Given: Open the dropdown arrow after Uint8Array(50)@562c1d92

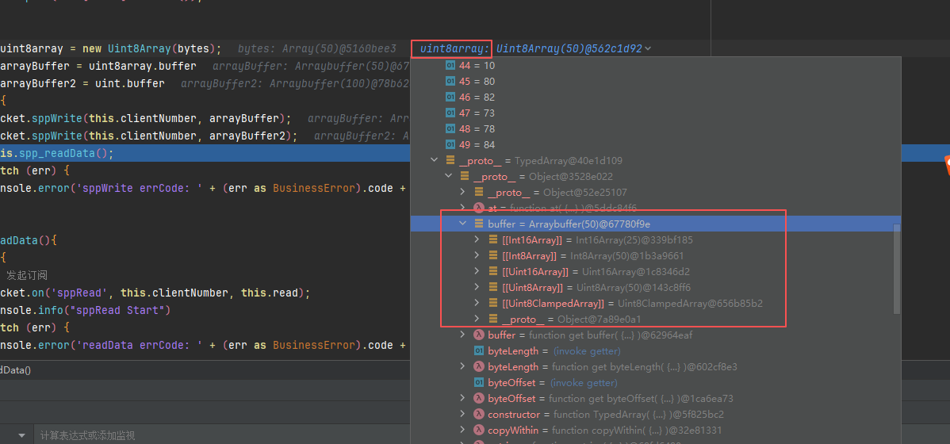Looking at the screenshot, I should click(648, 49).
